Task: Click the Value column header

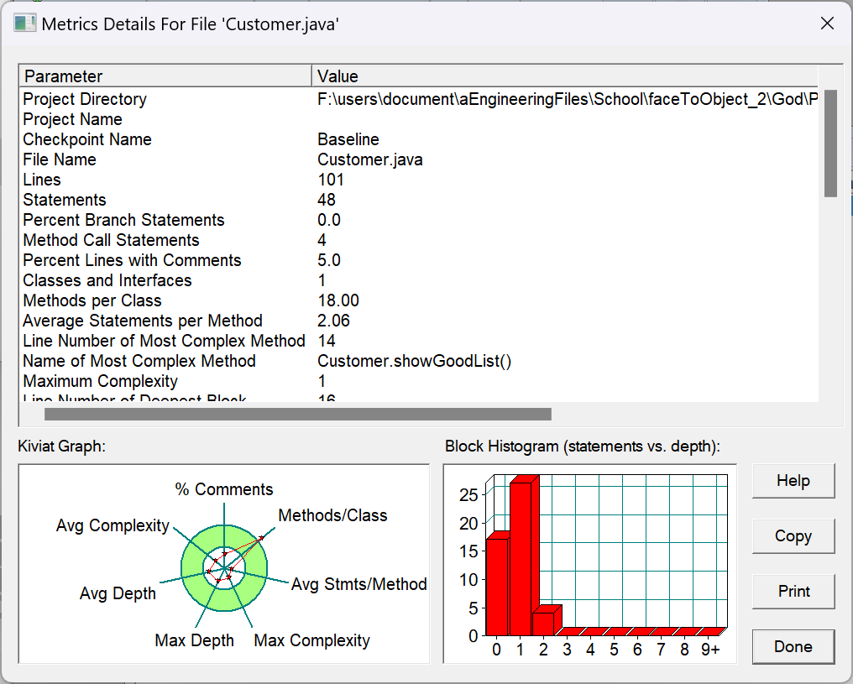Action: pos(565,76)
